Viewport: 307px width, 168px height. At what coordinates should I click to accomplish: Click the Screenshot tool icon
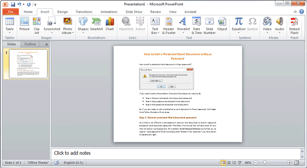pyautogui.click(x=52, y=21)
